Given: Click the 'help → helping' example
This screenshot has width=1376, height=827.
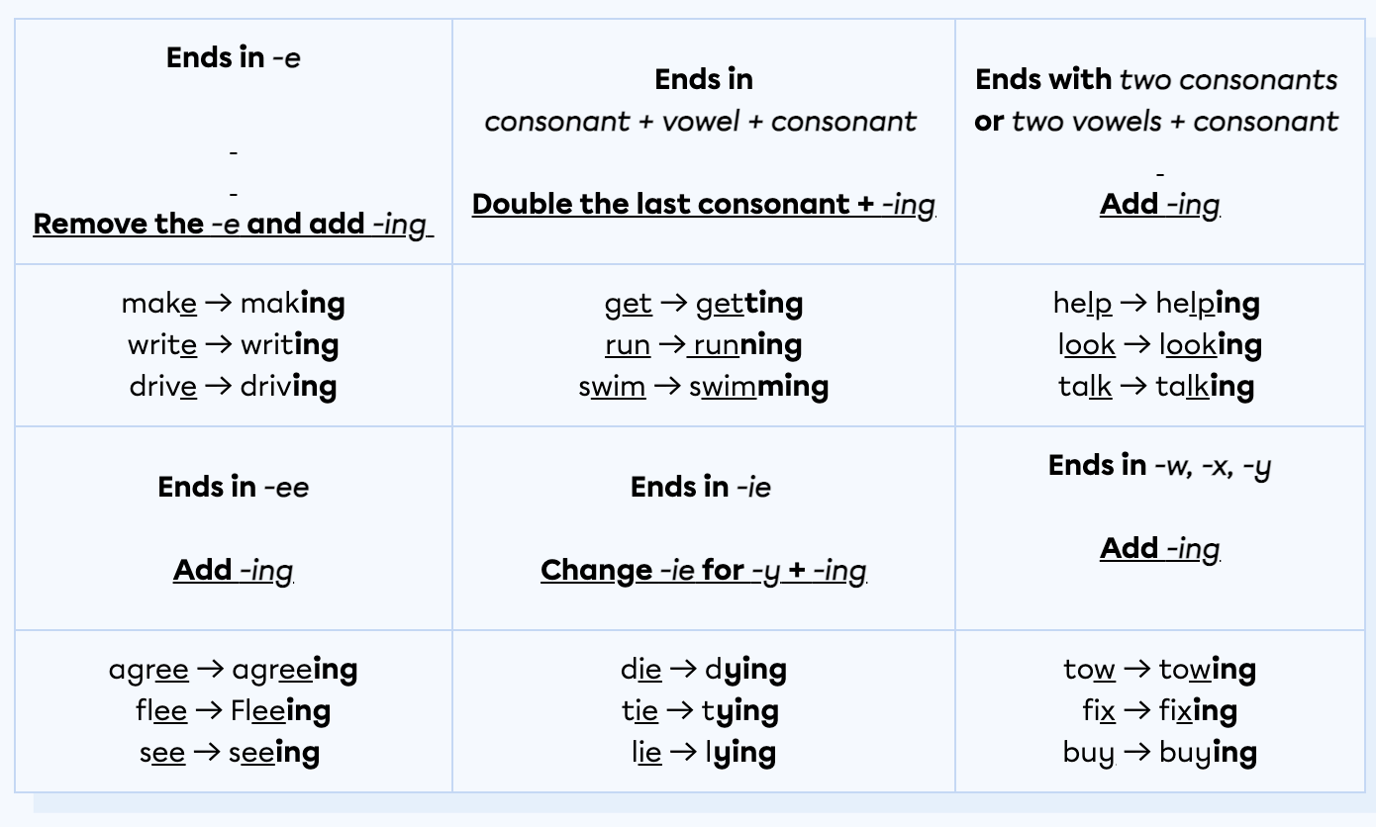Looking at the screenshot, I should [1156, 303].
